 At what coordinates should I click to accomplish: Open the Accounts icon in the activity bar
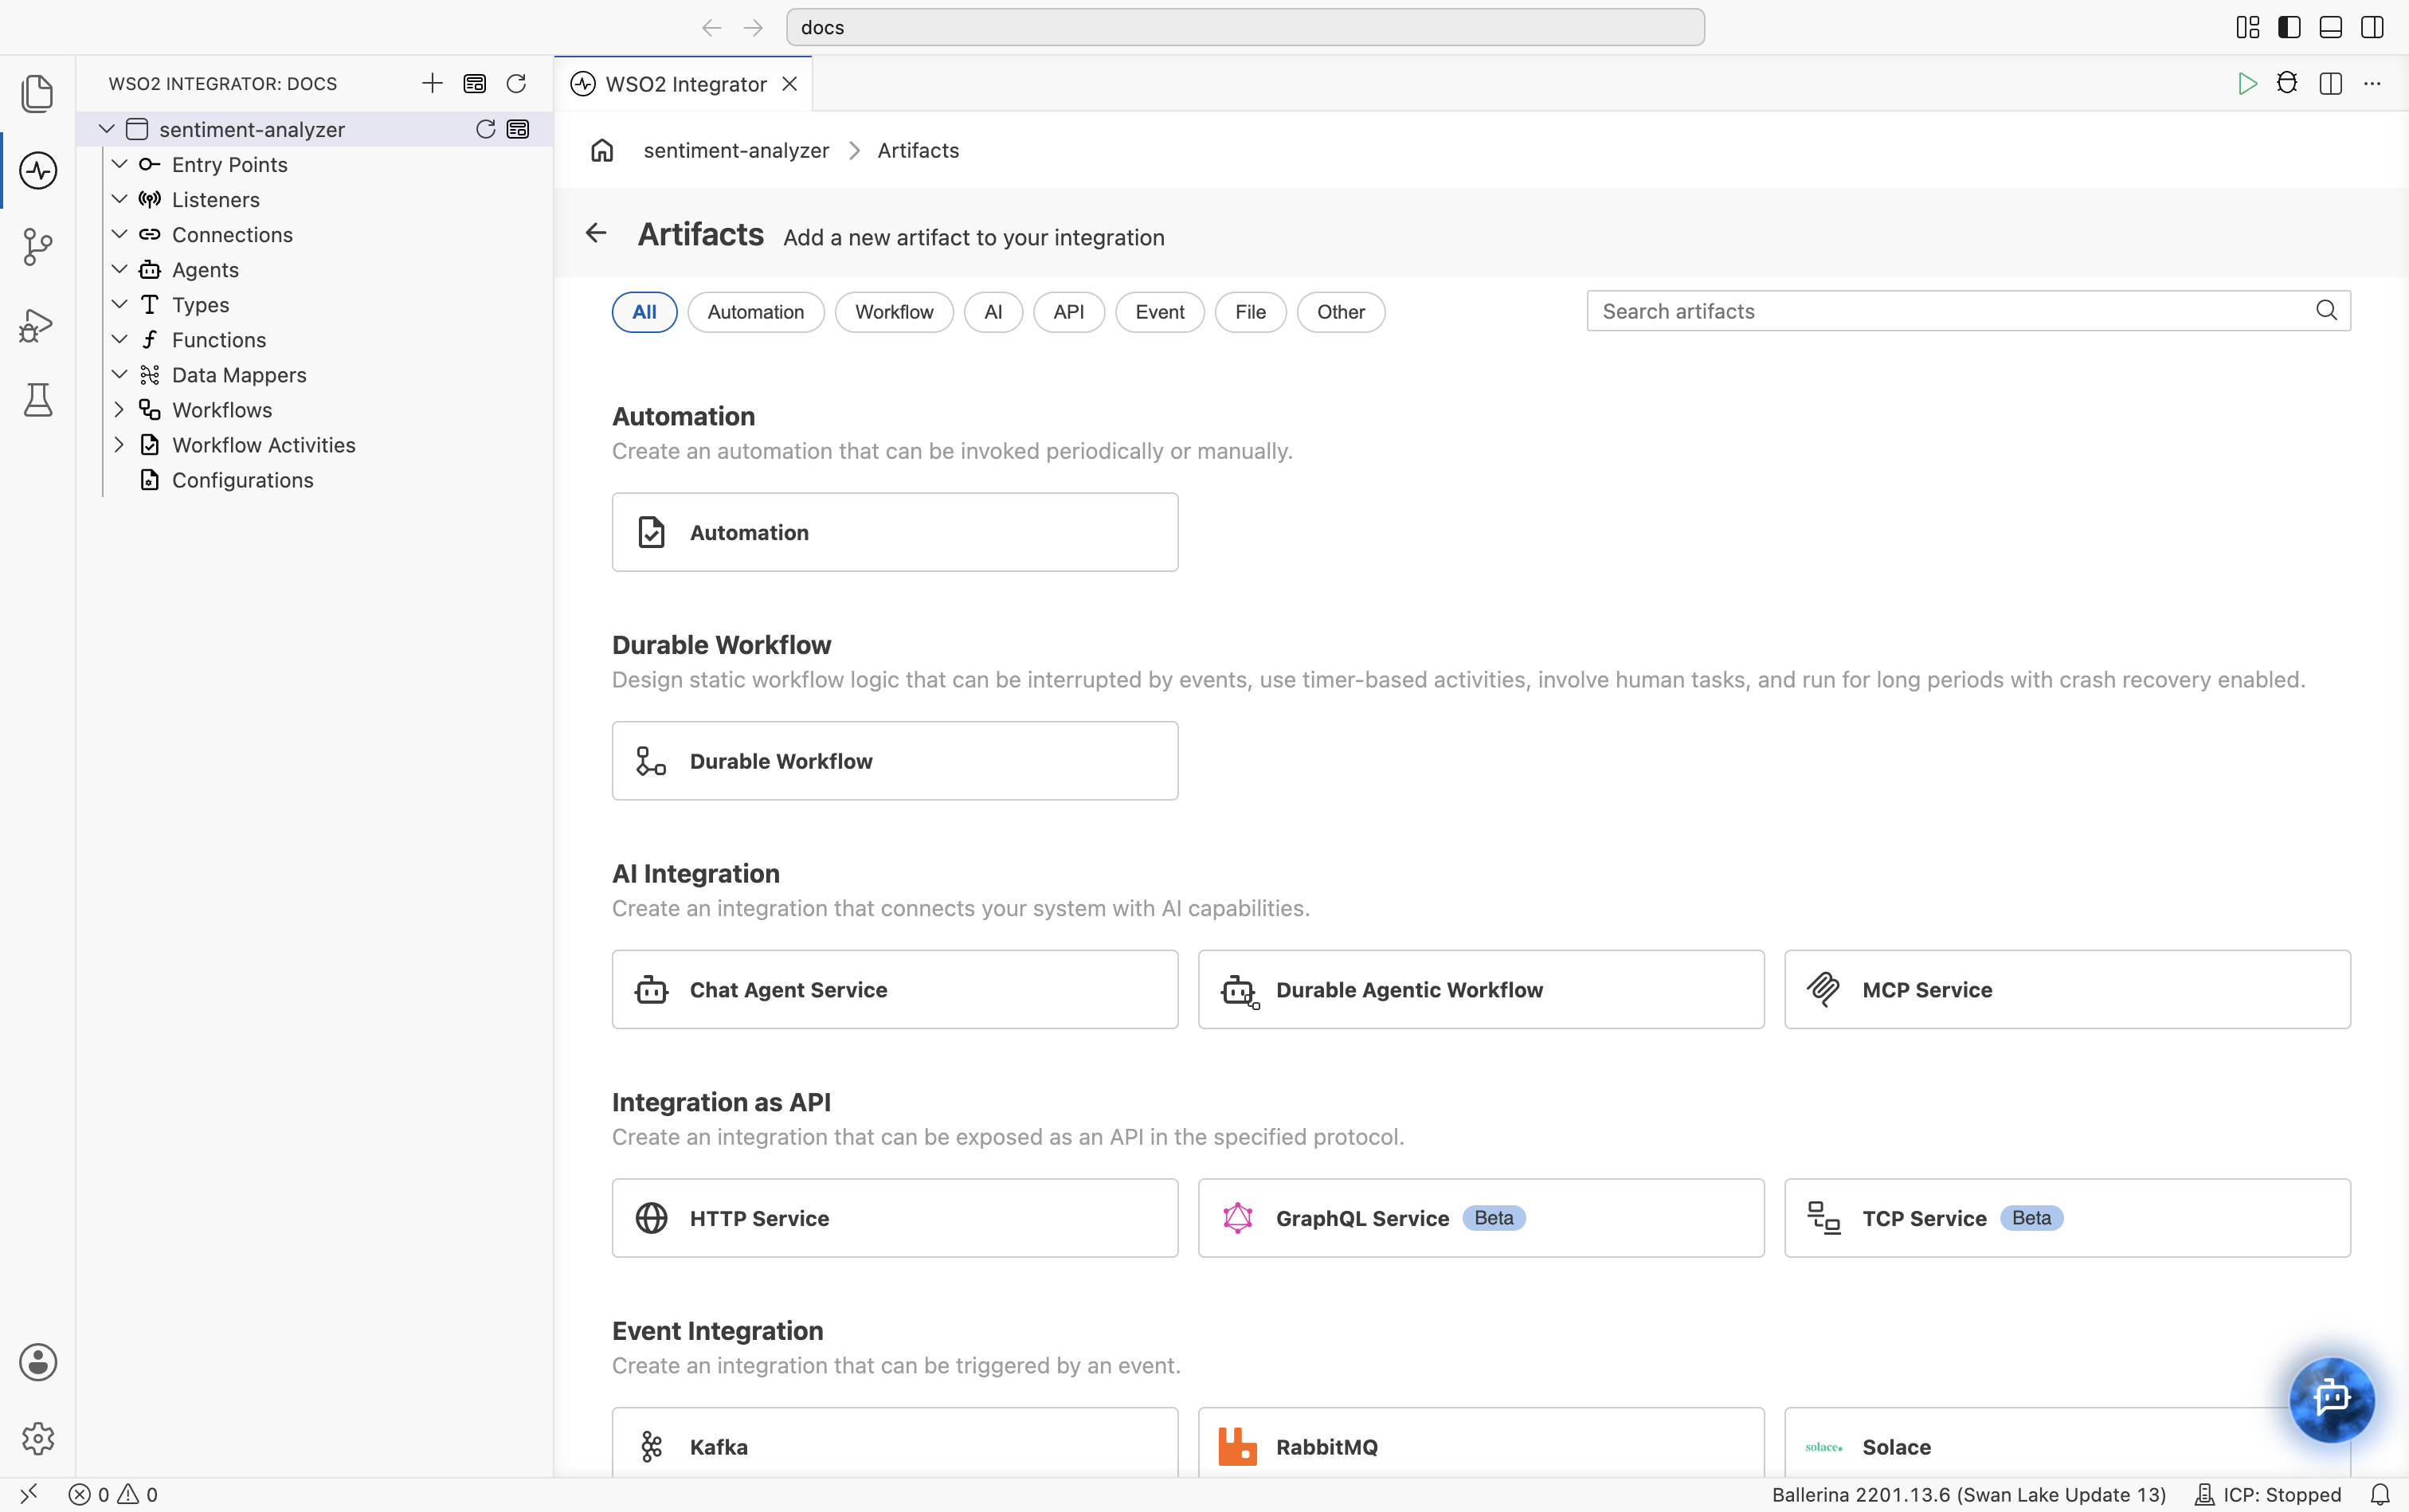(38, 1362)
